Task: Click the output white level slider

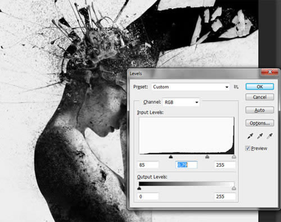Action: (x=234, y=188)
